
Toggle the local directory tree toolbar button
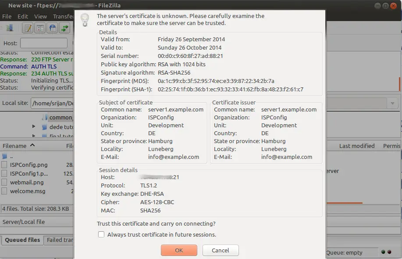(40, 28)
